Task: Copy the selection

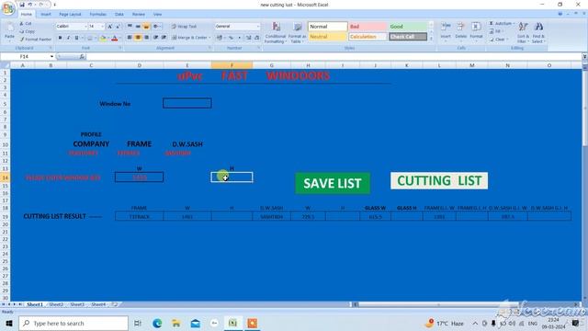Action: pos(28,31)
